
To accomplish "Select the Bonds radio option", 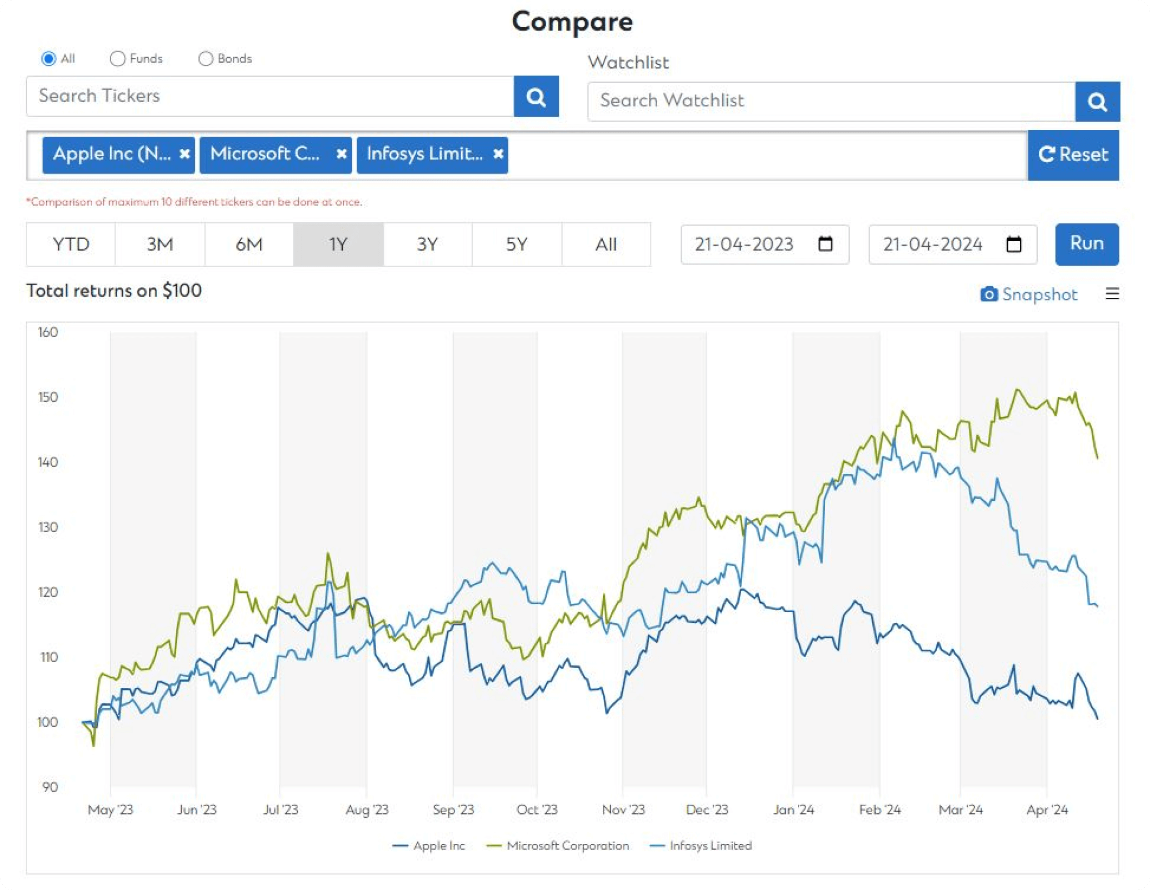I will [206, 58].
